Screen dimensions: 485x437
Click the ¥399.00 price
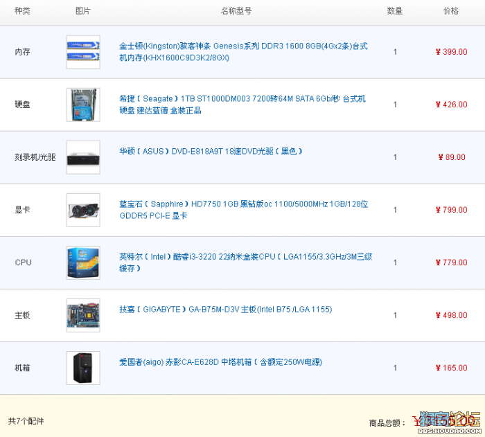pyautogui.click(x=451, y=52)
